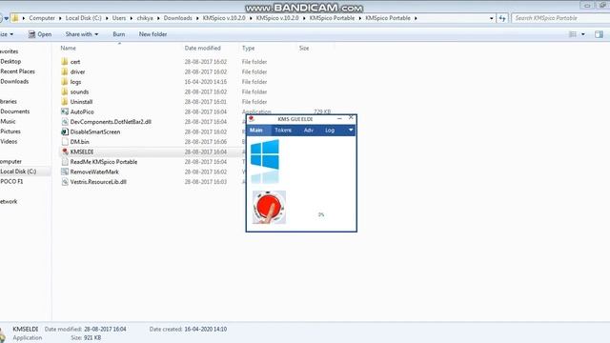The height and width of the screenshot is (343, 610).
Task: Click Downloads in the address breadcrumb
Action: tap(178, 18)
